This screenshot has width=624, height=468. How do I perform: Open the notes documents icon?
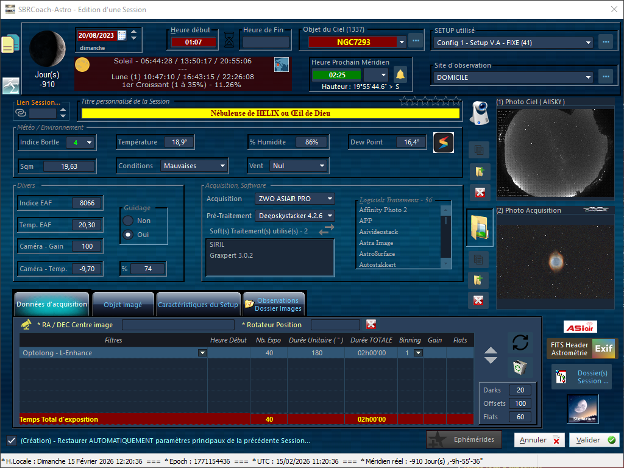point(10,44)
